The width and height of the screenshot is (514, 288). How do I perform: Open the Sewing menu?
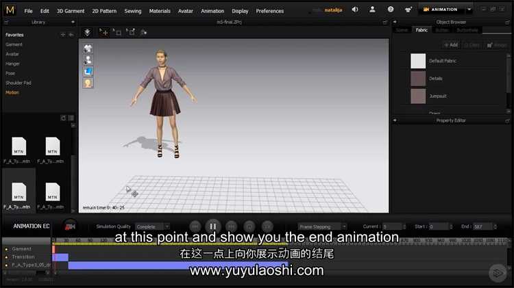click(133, 11)
